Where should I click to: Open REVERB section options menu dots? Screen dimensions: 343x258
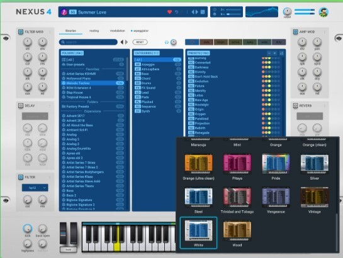tap(324, 106)
